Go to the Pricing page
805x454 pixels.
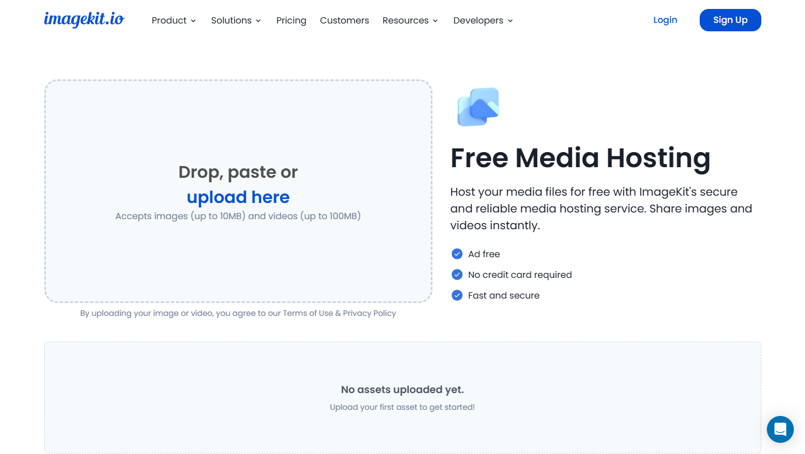click(291, 21)
